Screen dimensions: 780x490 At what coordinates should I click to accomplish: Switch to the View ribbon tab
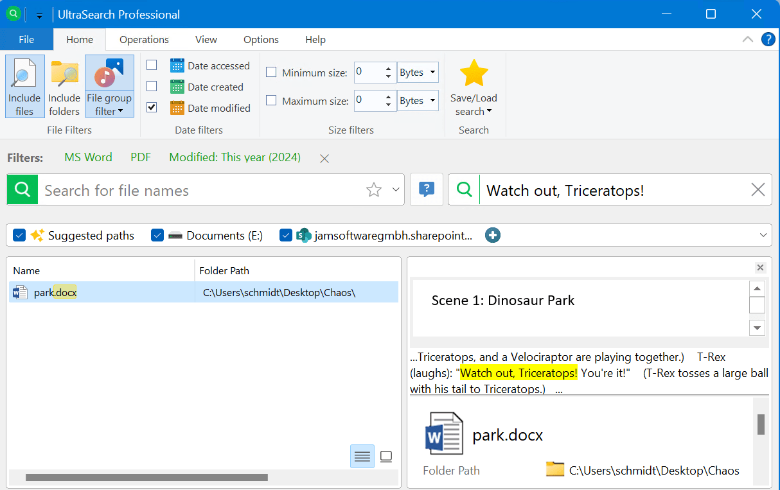click(x=206, y=40)
